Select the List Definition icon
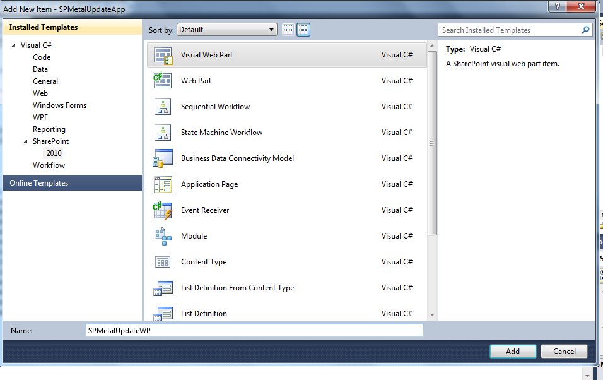The height and width of the screenshot is (380, 603). pyautogui.click(x=163, y=313)
